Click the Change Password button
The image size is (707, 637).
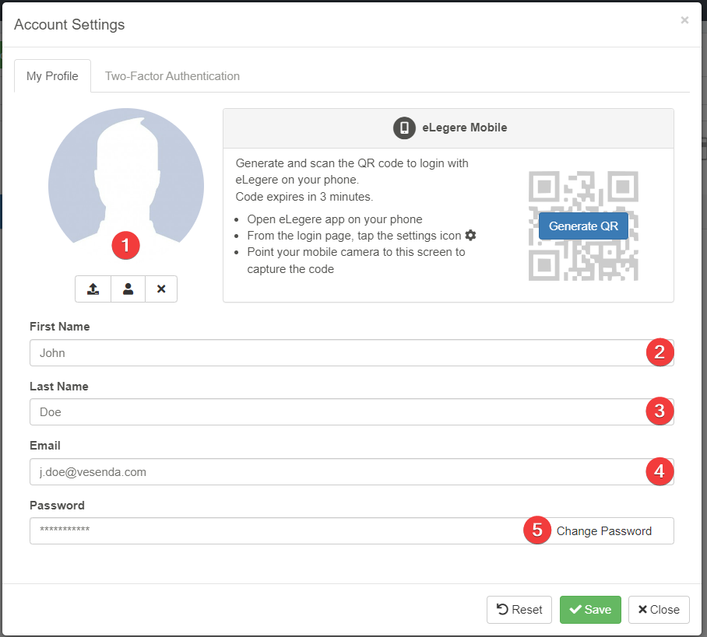click(x=603, y=531)
